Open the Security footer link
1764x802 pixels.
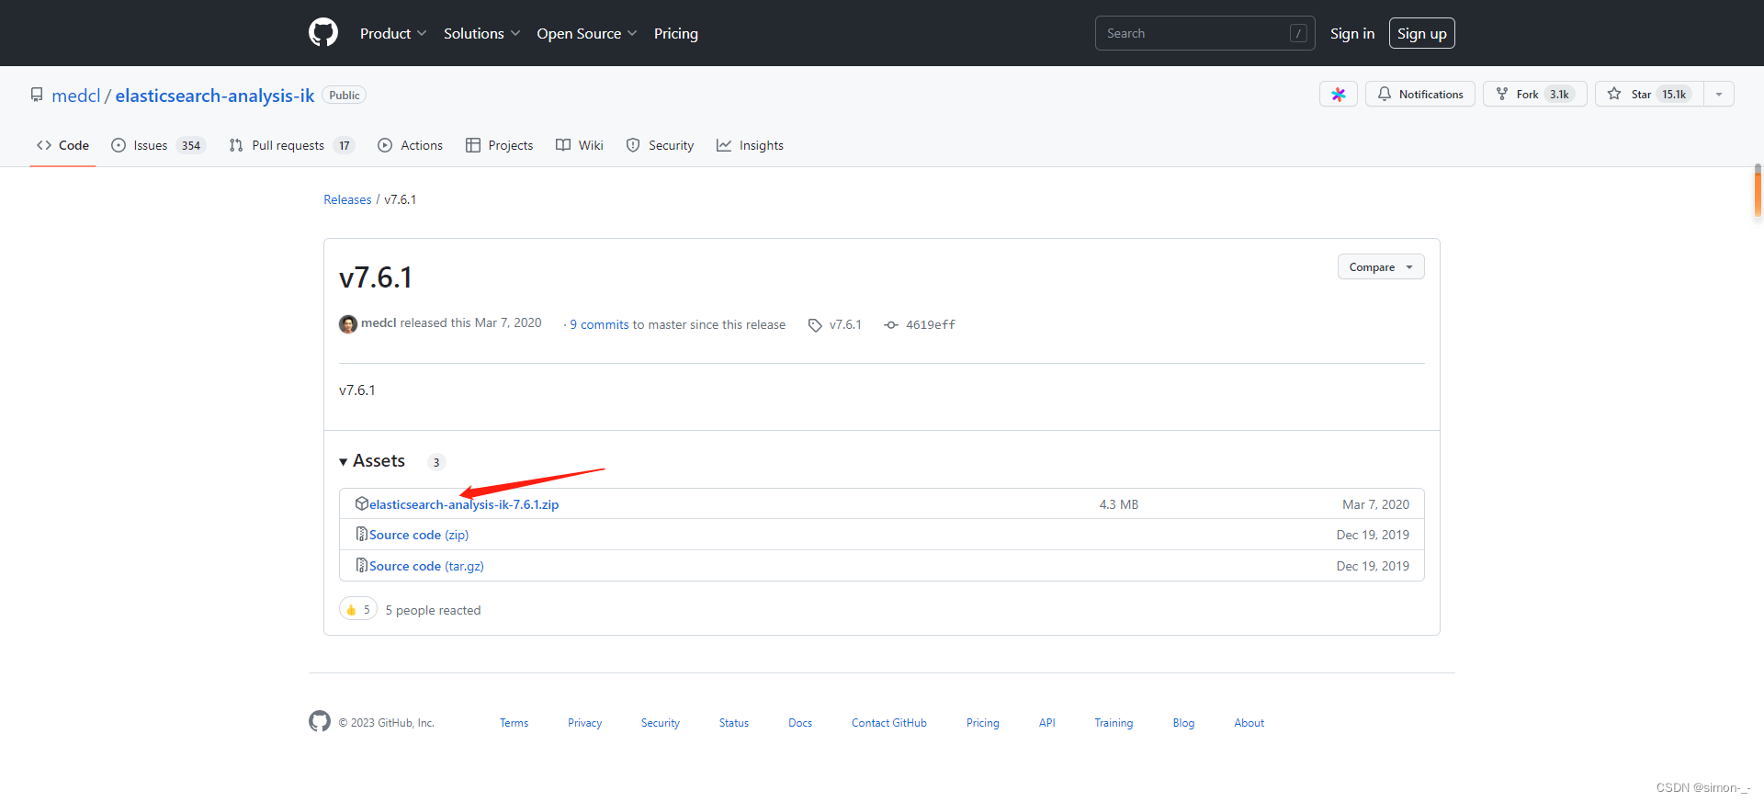(661, 723)
